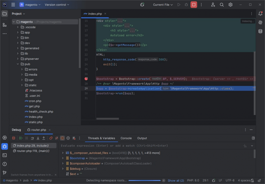The height and width of the screenshot is (184, 265).
Task: Debug the Current File configuration
Action: [x=186, y=5]
